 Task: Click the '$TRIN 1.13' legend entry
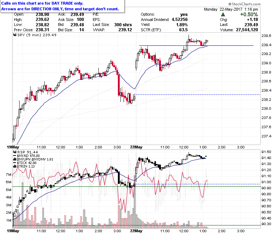(26, 167)
